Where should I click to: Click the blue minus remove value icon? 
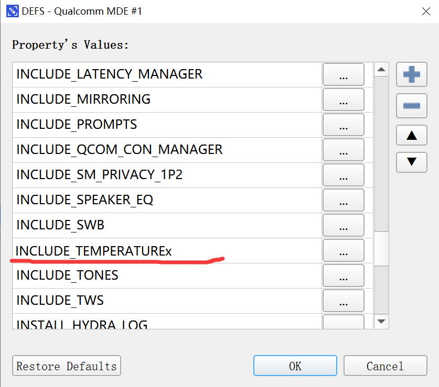411,106
